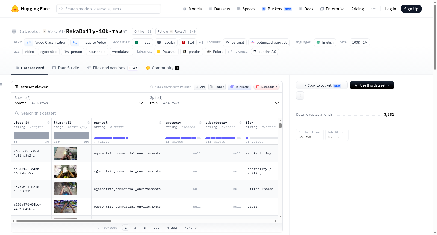The height and width of the screenshot is (235, 437).
Task: Select the English language tag
Action: coord(325,42)
